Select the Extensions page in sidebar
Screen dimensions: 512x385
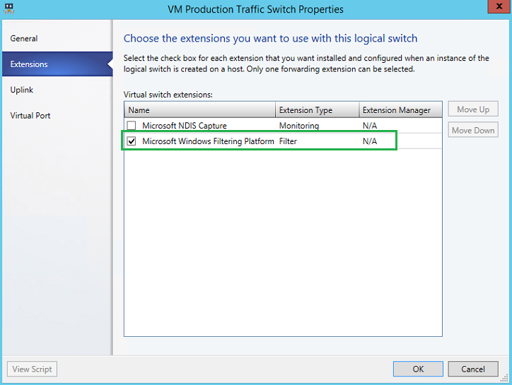tap(57, 64)
